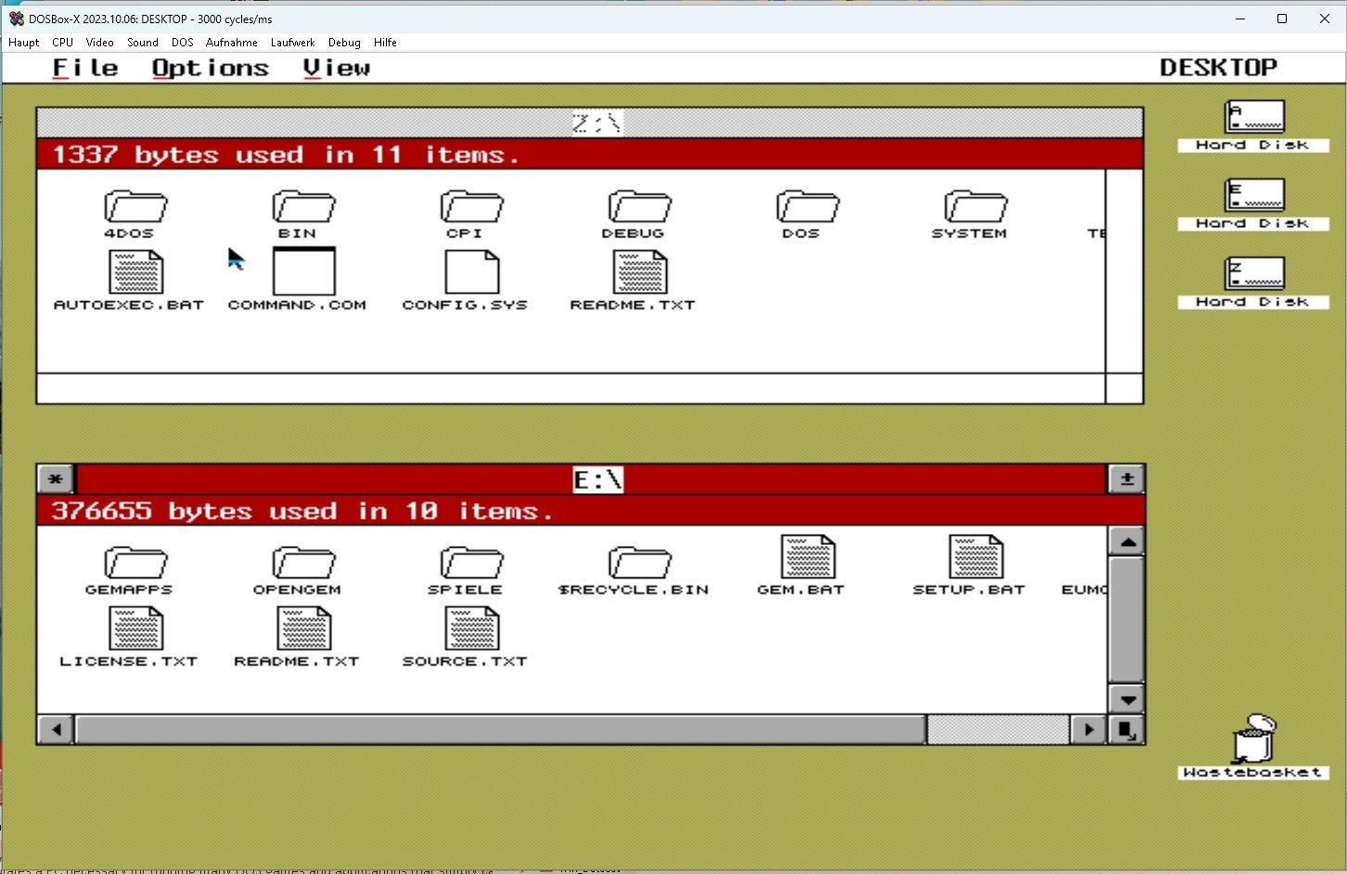The image size is (1347, 874).
Task: Select the SETUP.BAT file icon
Action: click(x=975, y=557)
